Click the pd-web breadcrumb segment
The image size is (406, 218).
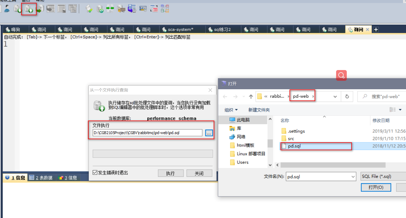pos(301,96)
